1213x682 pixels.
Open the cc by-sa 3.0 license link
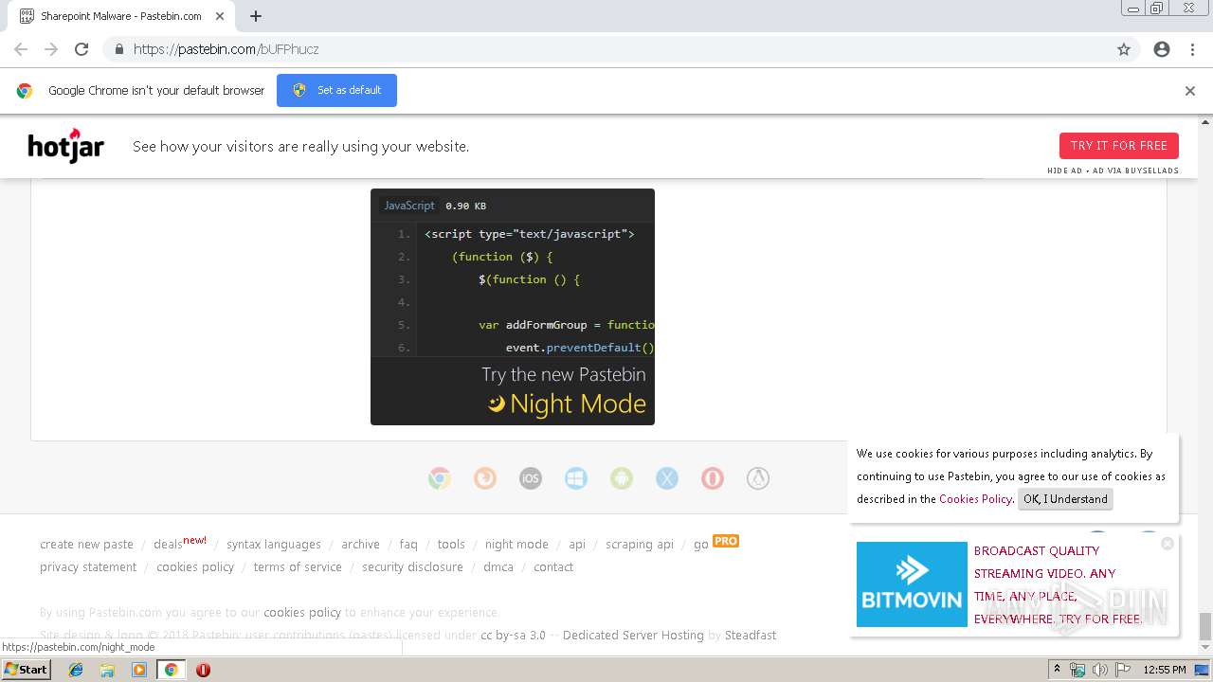tap(513, 636)
